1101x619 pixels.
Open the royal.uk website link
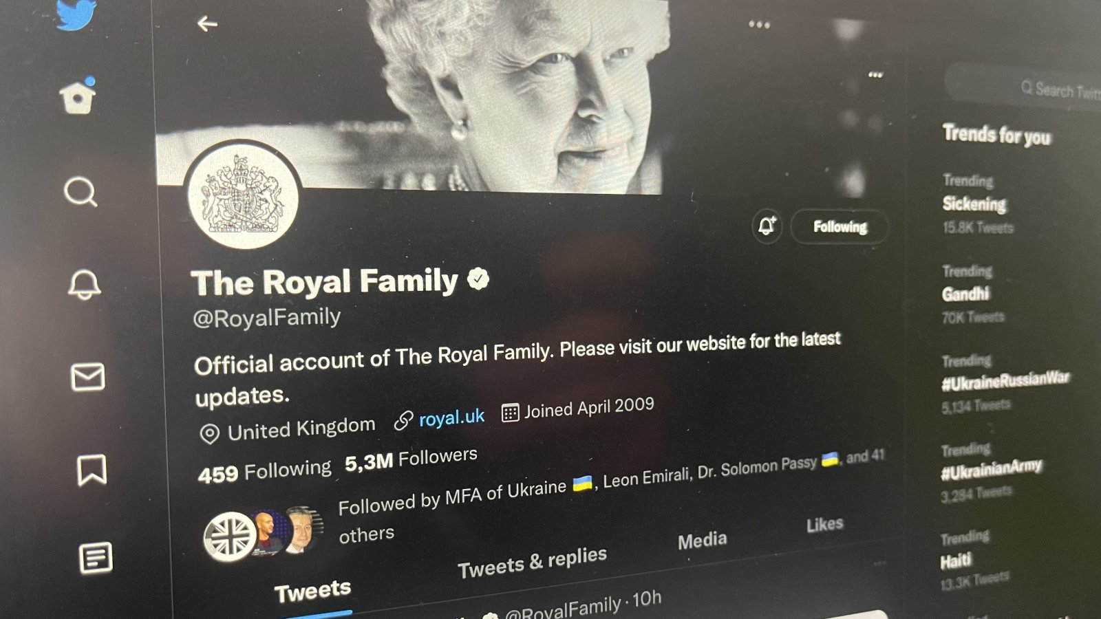[x=451, y=417]
